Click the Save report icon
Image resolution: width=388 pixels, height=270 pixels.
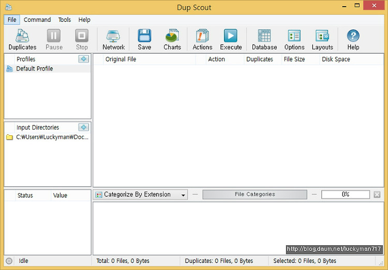[x=144, y=36]
